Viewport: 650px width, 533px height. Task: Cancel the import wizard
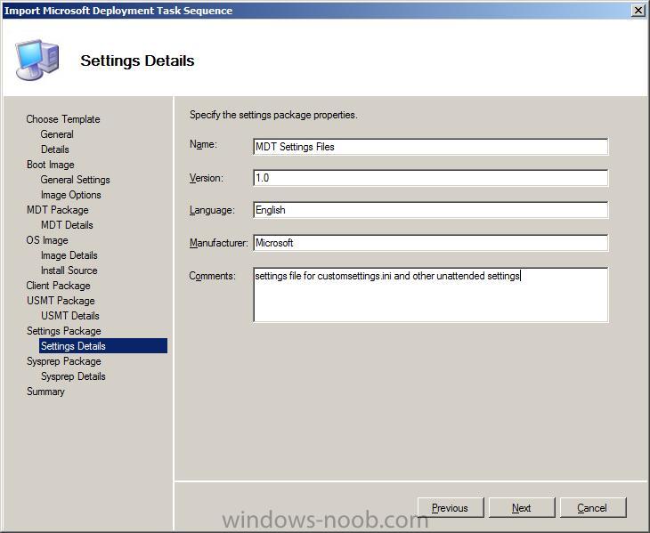pyautogui.click(x=593, y=508)
